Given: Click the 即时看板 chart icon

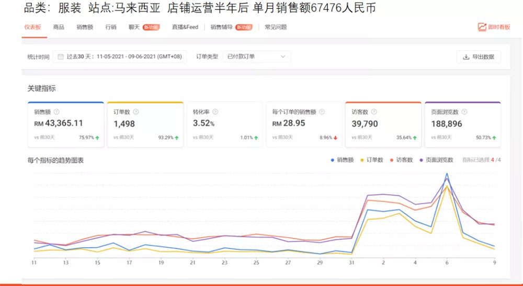Looking at the screenshot, I should (482, 27).
